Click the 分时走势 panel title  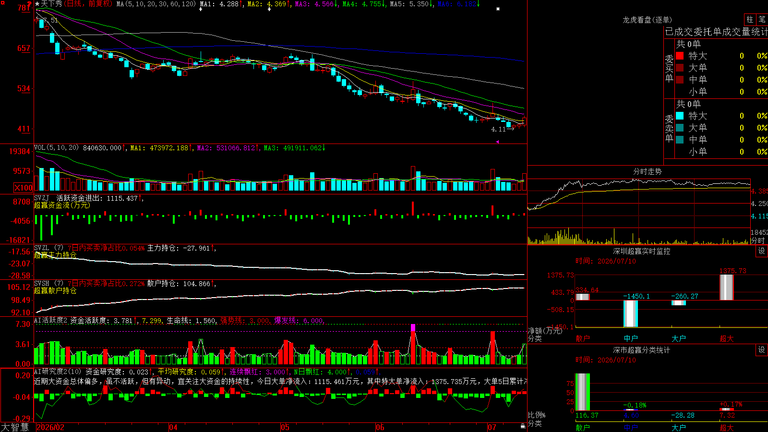648,171
